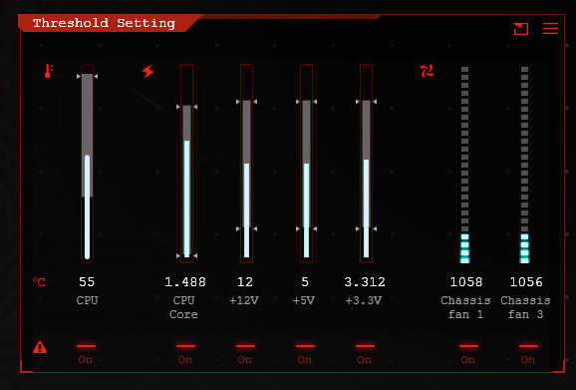
Task: Click the Chassis fan 3 label
Action: 525,307
